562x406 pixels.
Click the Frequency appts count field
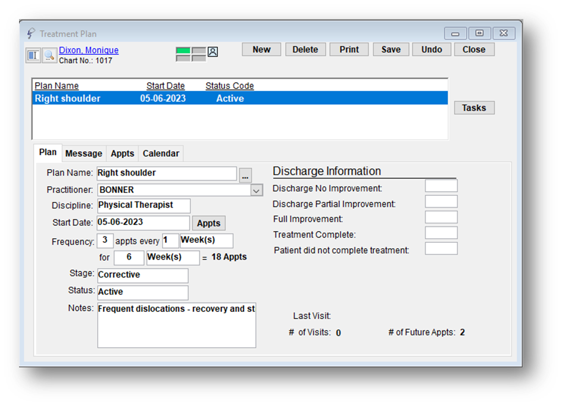click(x=105, y=241)
